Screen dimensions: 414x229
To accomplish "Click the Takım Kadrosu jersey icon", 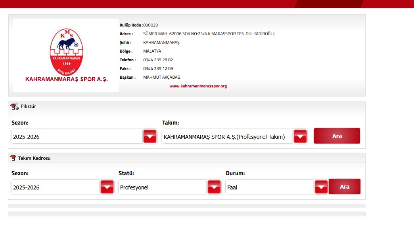I will pyautogui.click(x=13, y=158).
